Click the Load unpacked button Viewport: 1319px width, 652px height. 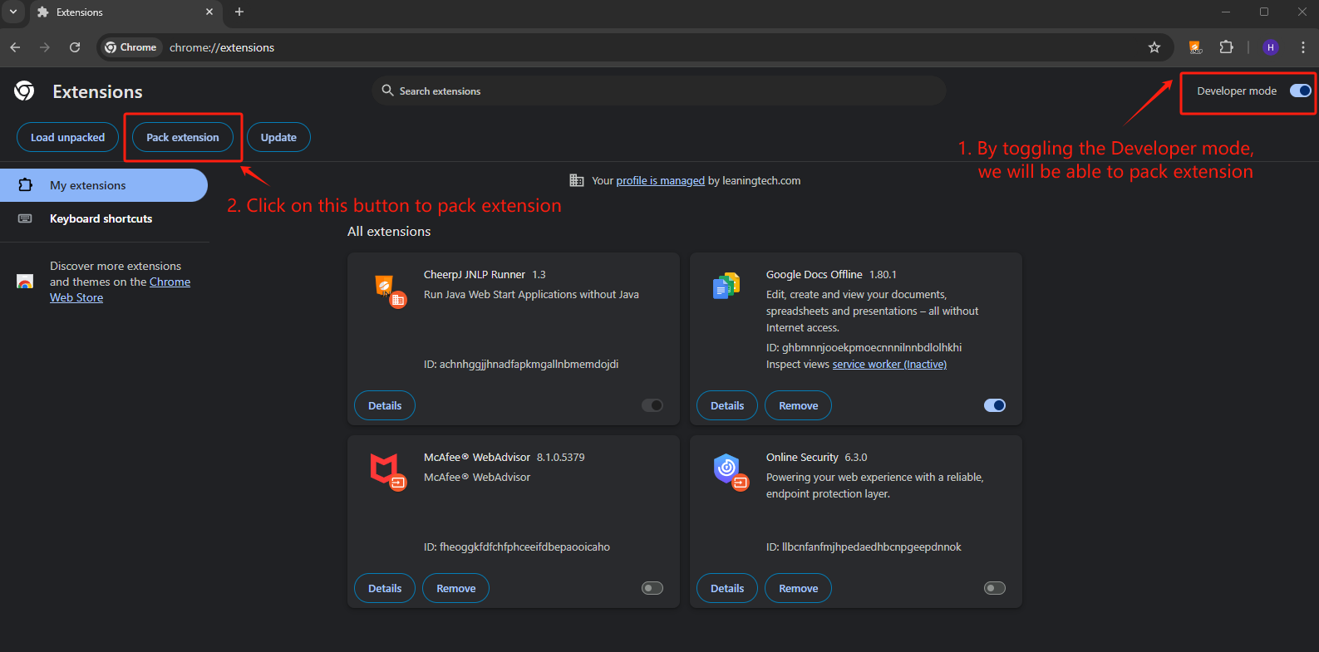point(67,138)
